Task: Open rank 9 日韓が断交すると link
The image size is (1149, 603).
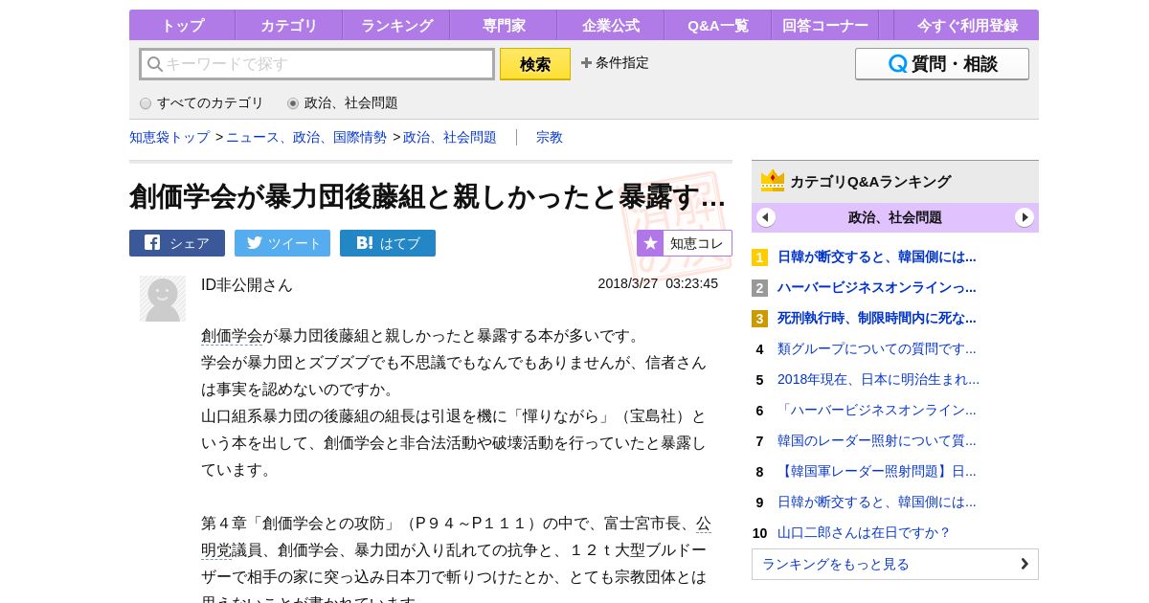Action: 877,502
